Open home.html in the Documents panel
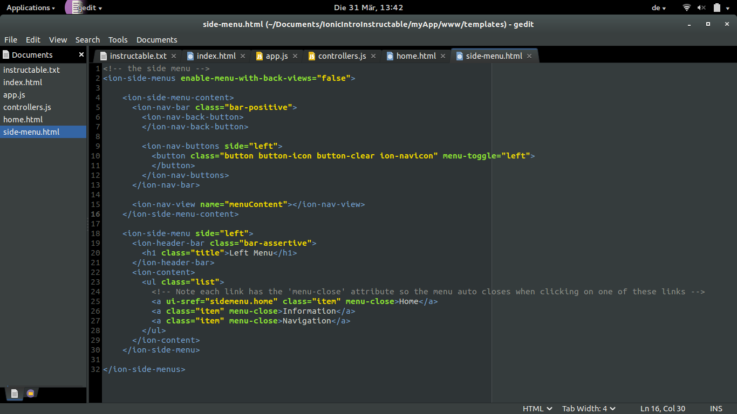Viewport: 737px width, 414px height. (x=43, y=120)
